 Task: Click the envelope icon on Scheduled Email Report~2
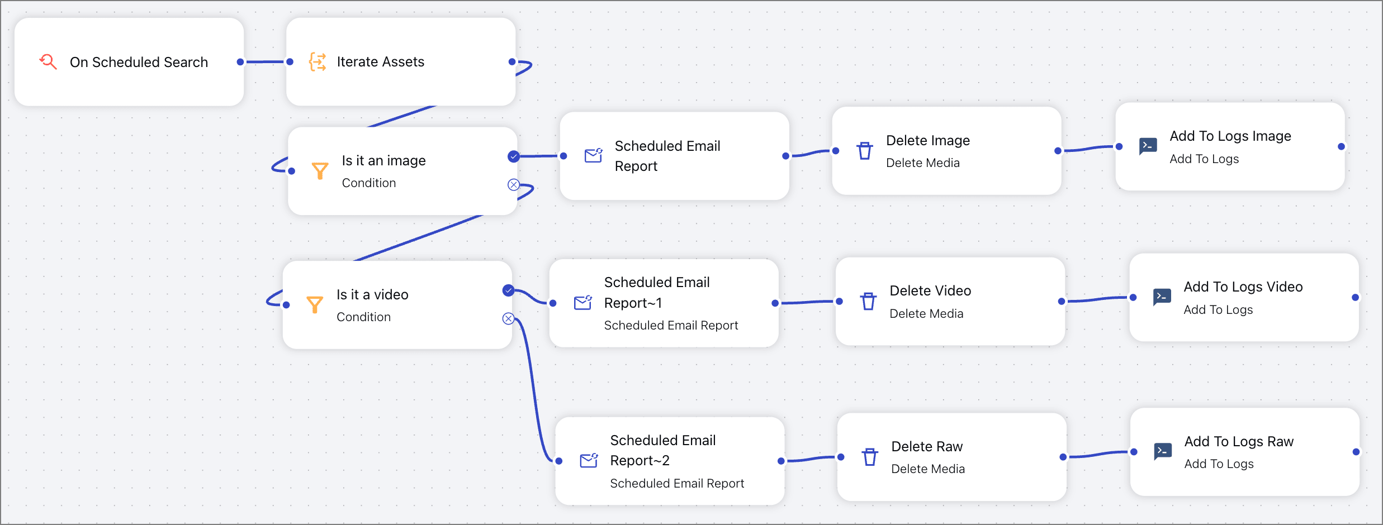tap(589, 460)
